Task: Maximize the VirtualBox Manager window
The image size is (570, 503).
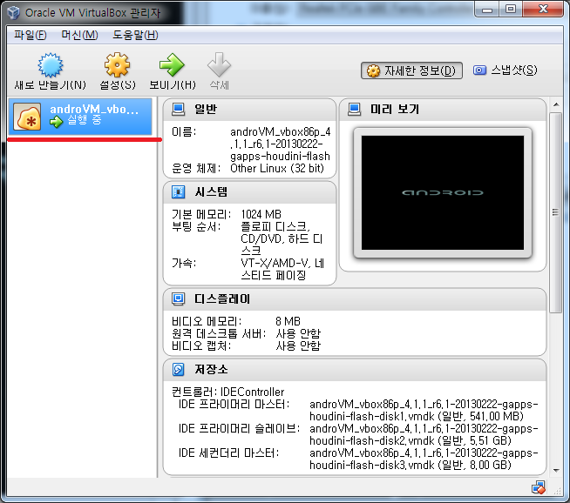Action: (511, 10)
